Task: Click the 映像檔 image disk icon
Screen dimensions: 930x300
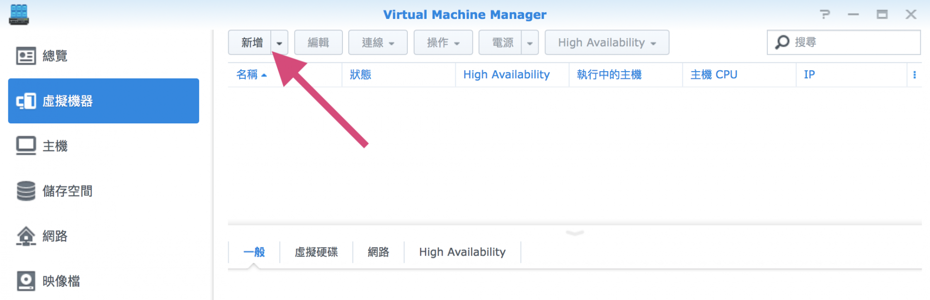Action: tap(26, 281)
